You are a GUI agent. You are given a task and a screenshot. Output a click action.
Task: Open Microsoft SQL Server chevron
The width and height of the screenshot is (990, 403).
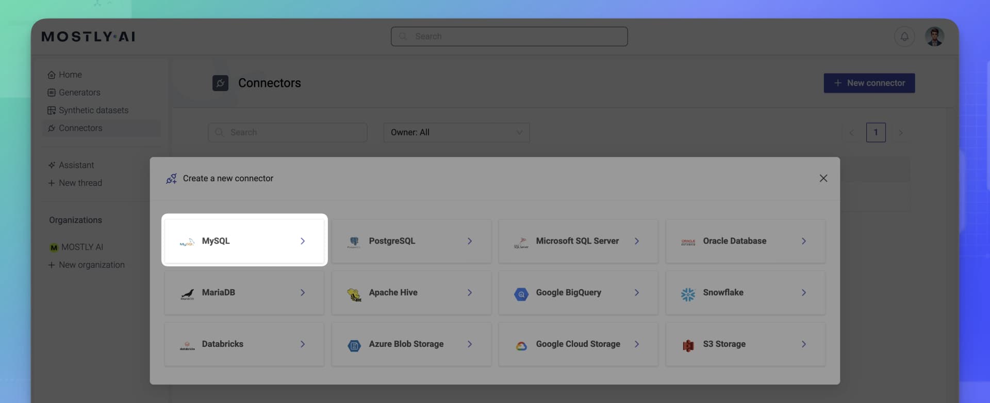click(637, 241)
